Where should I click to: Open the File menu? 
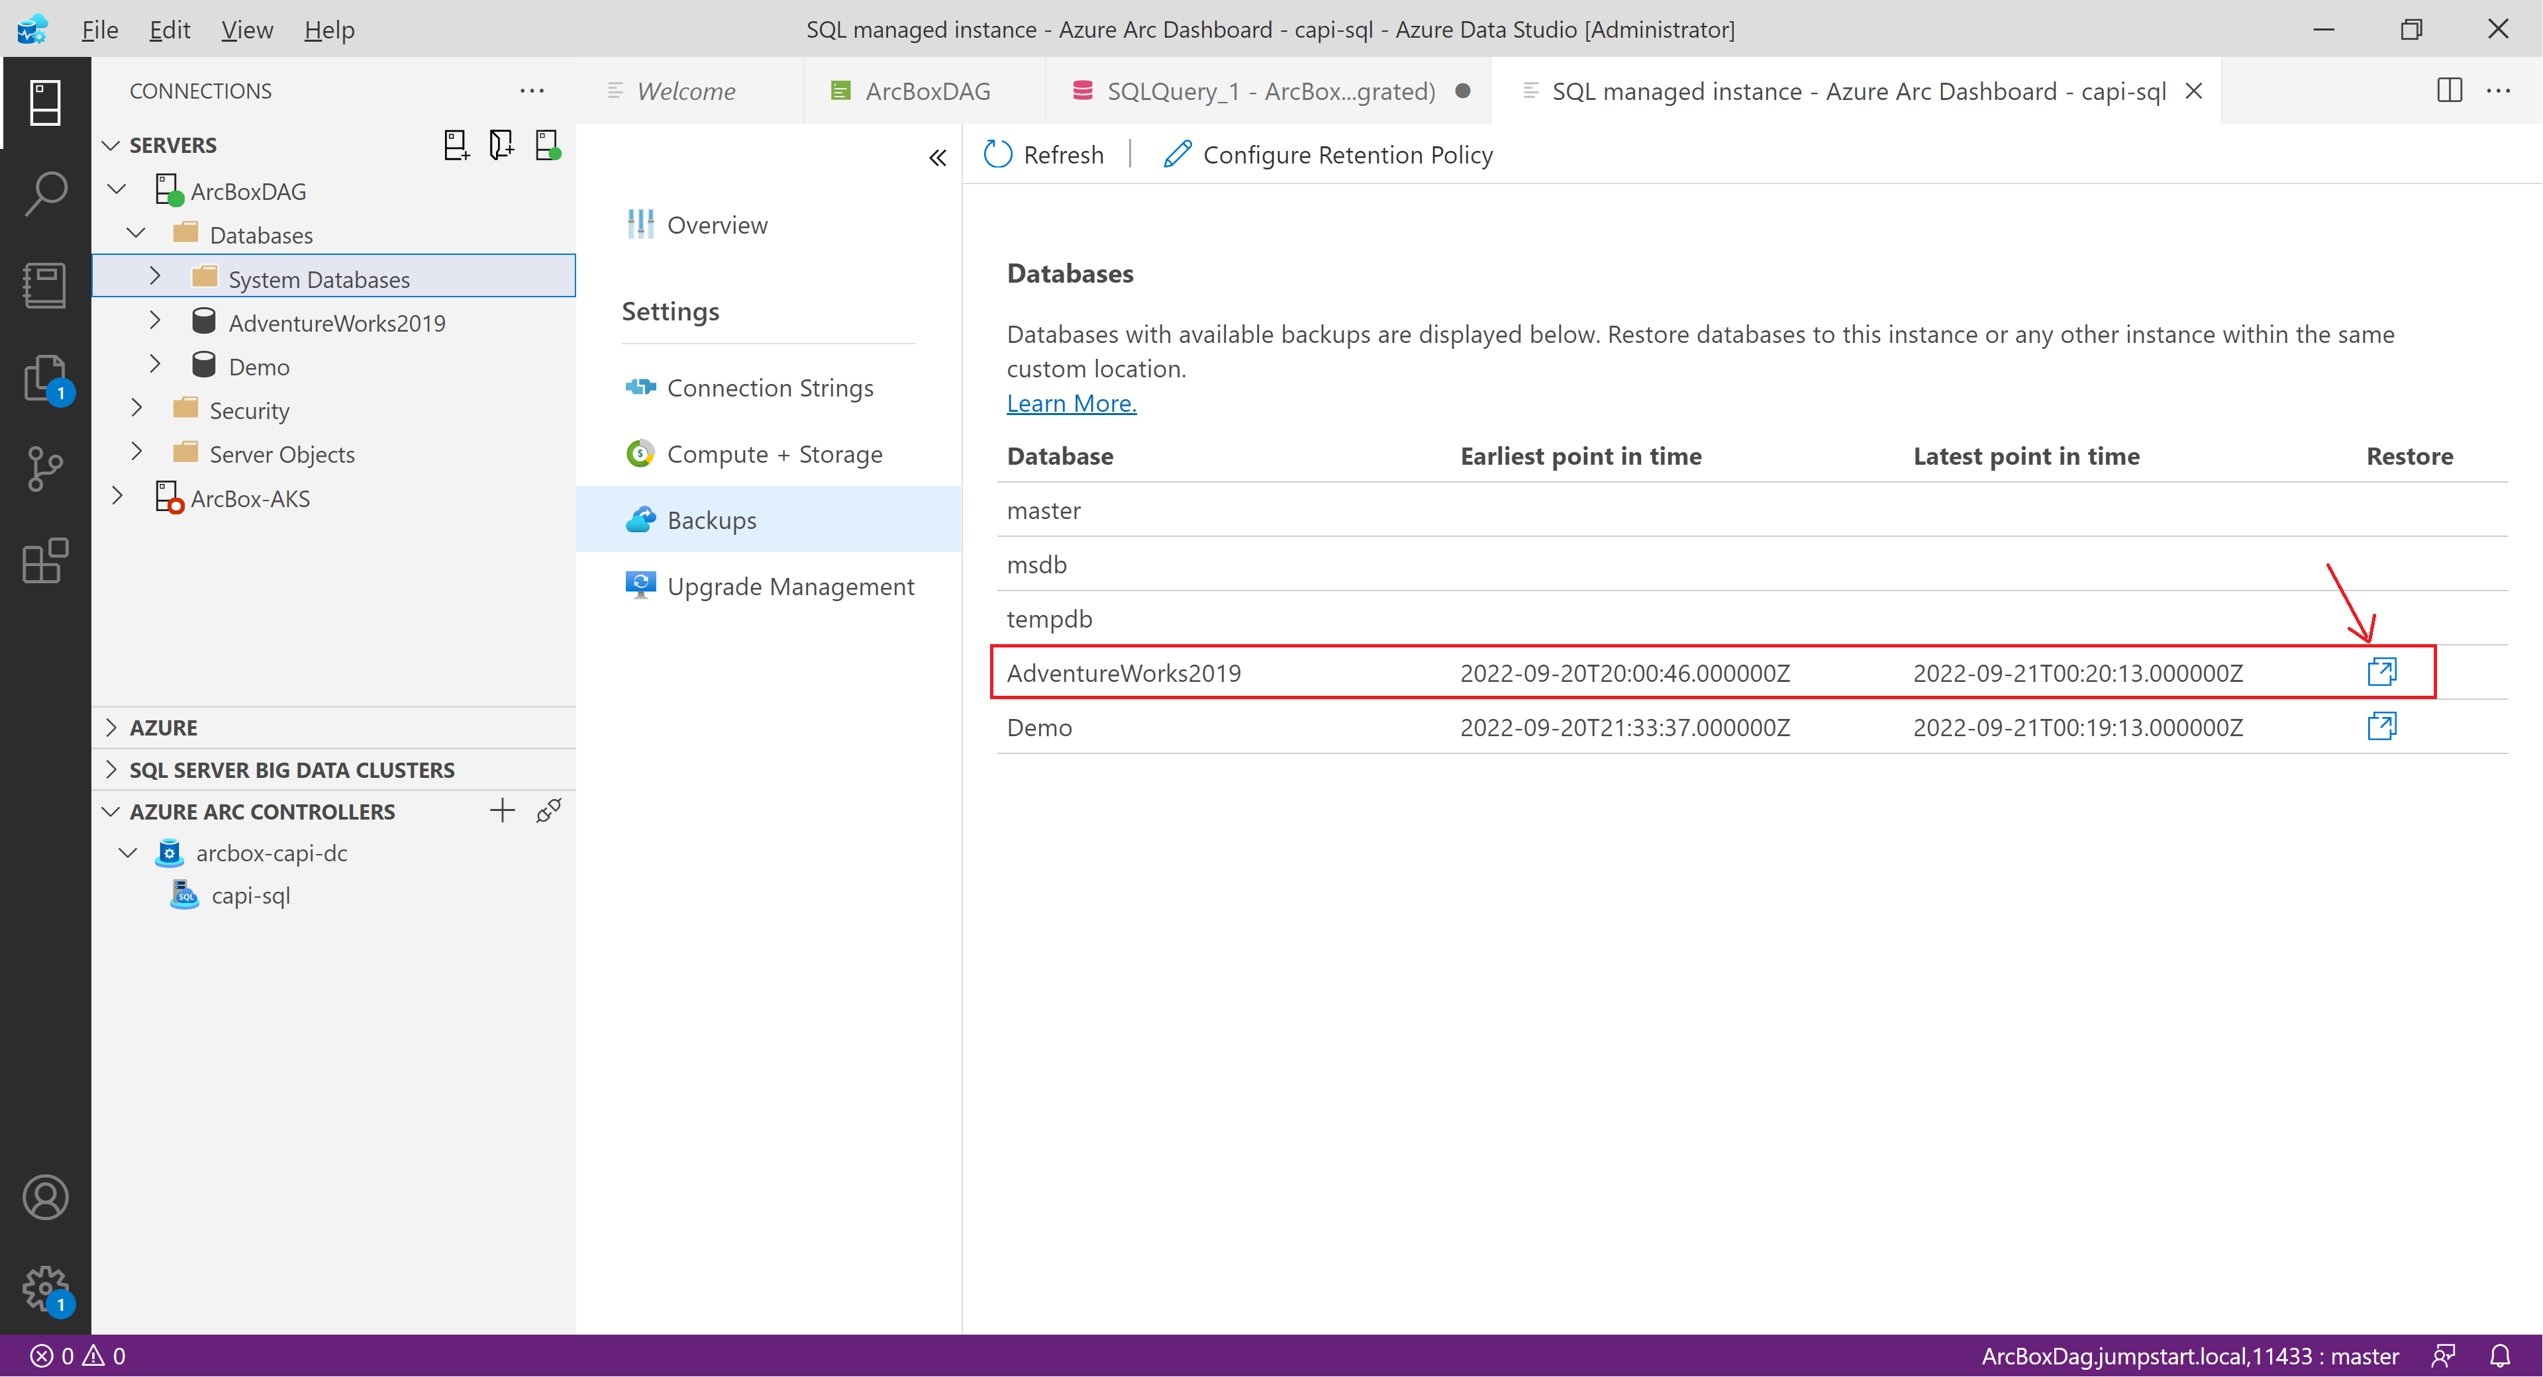tap(100, 30)
